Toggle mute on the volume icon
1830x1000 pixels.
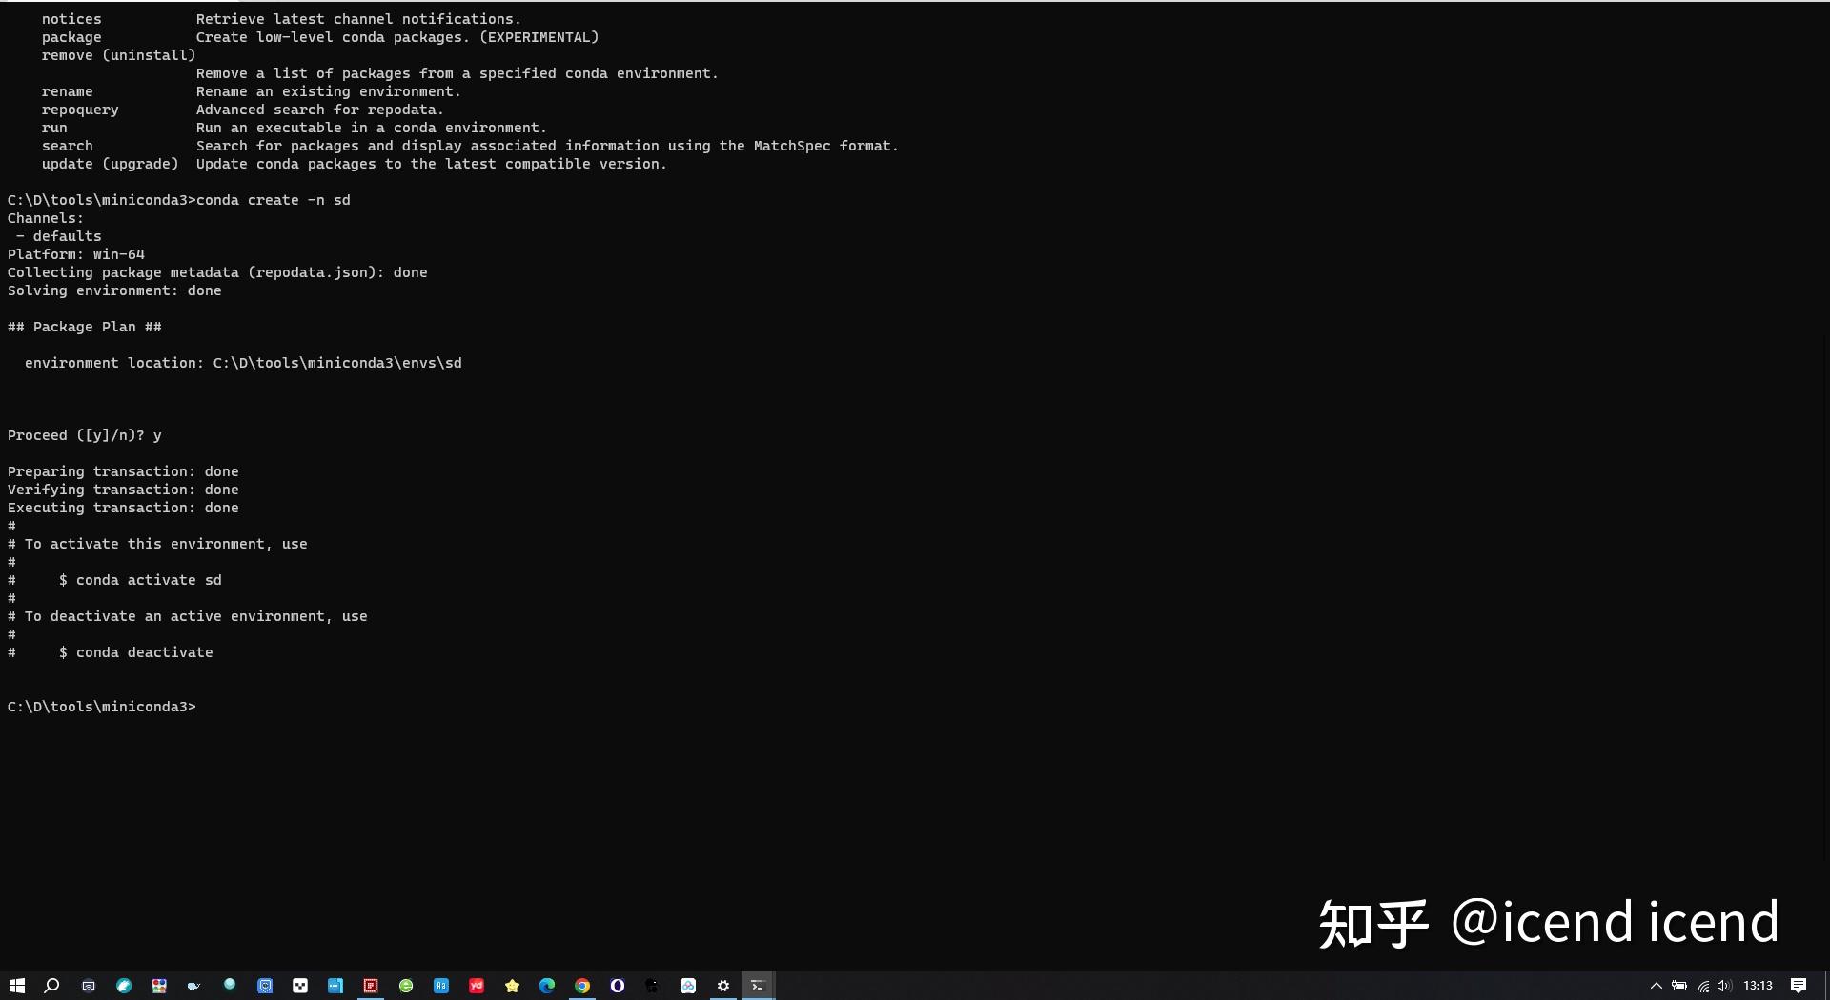click(1725, 986)
